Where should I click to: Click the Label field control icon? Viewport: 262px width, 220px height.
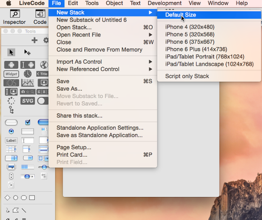click(11, 141)
